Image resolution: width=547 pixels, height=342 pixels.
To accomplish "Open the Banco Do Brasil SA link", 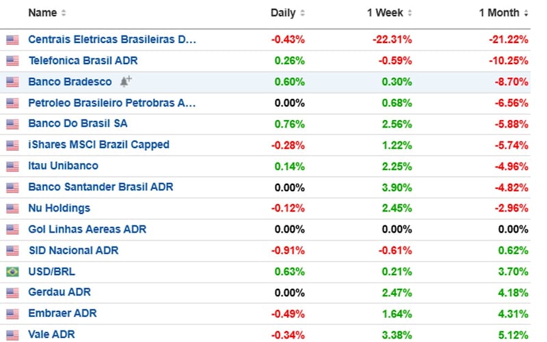I will coord(77,124).
